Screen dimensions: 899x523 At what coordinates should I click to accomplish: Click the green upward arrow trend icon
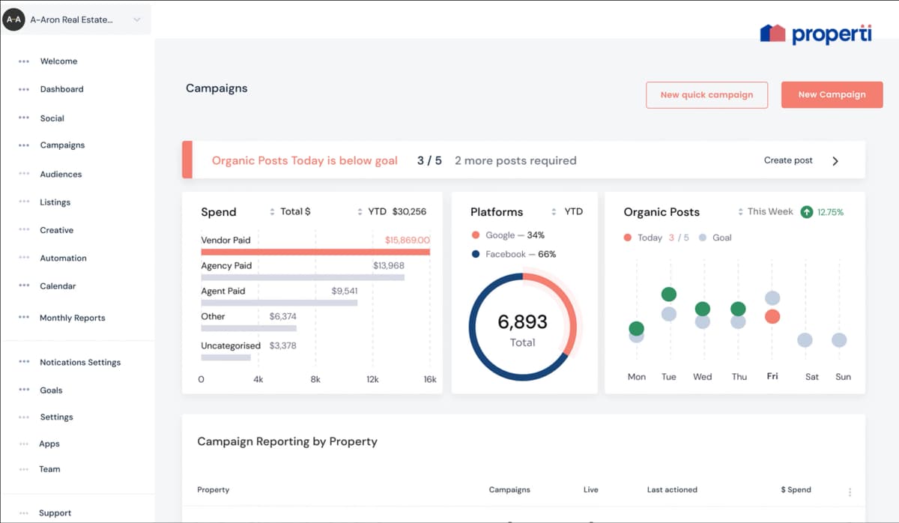coord(807,212)
